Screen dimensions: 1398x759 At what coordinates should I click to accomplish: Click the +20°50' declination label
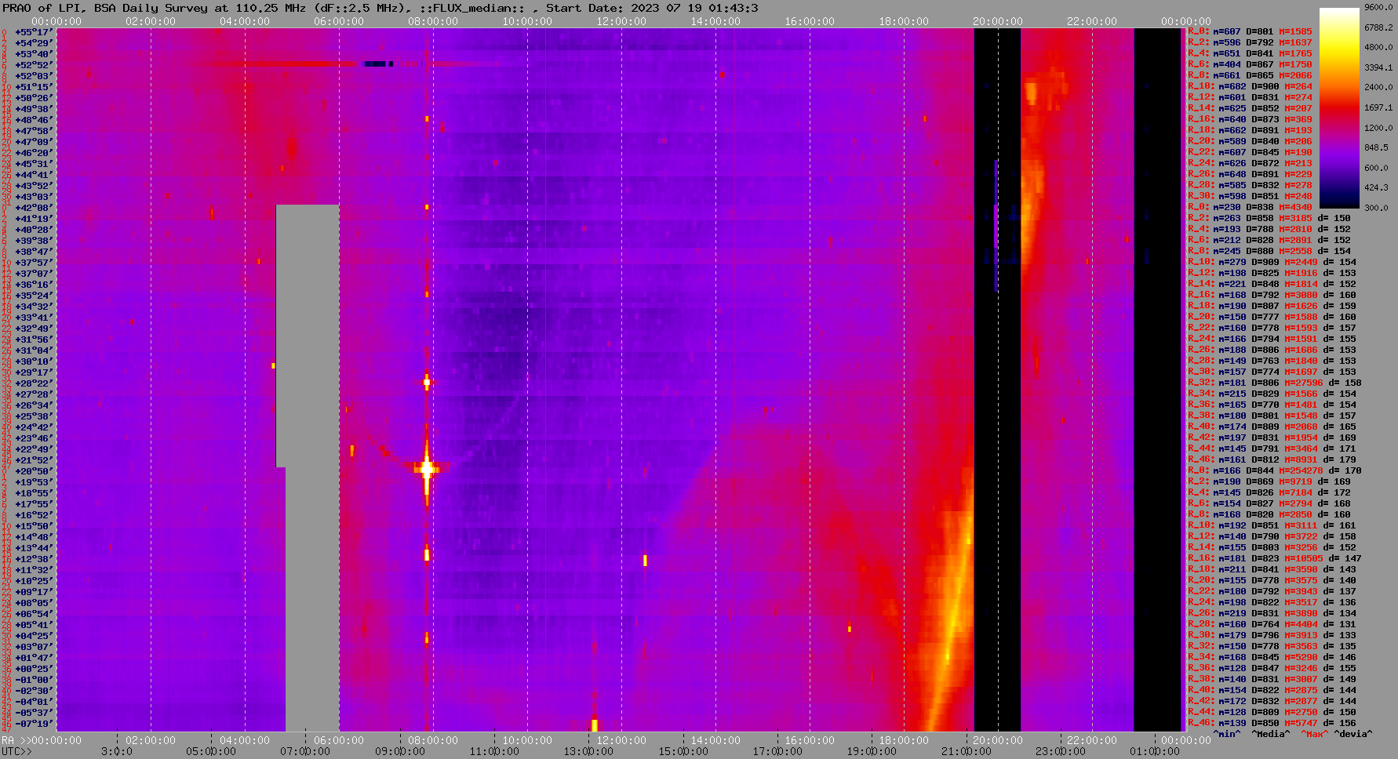(x=34, y=470)
